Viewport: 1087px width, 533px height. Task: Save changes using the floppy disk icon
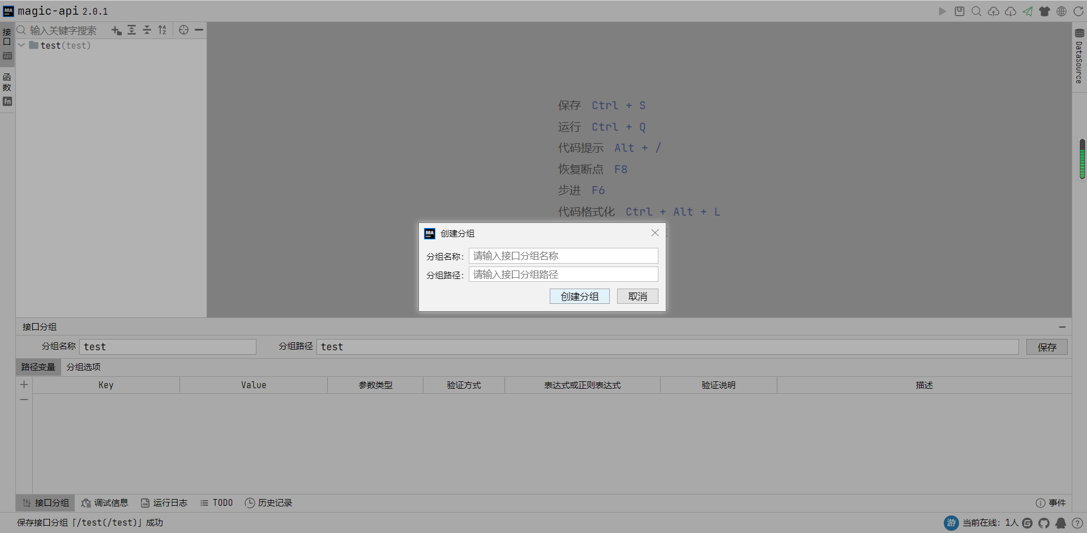[x=959, y=11]
